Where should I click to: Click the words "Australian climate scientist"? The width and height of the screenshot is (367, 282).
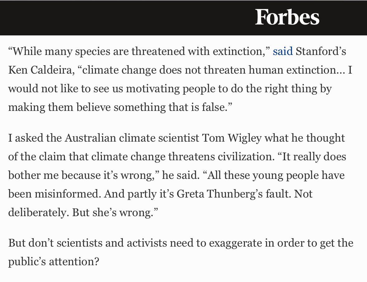click(x=132, y=138)
